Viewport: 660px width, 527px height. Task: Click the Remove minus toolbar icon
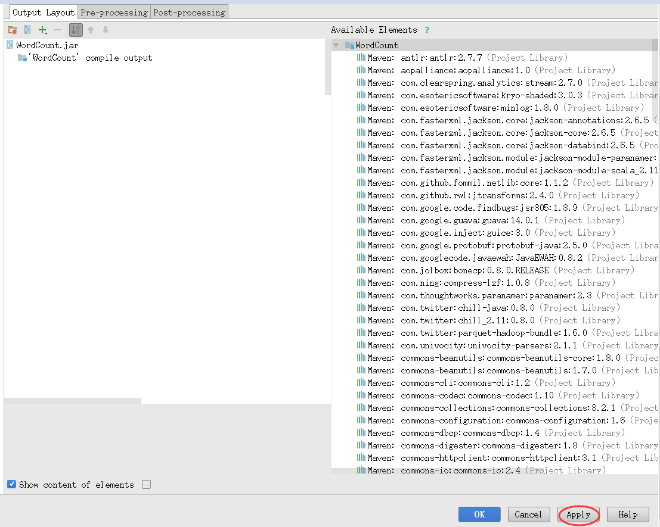click(x=57, y=30)
